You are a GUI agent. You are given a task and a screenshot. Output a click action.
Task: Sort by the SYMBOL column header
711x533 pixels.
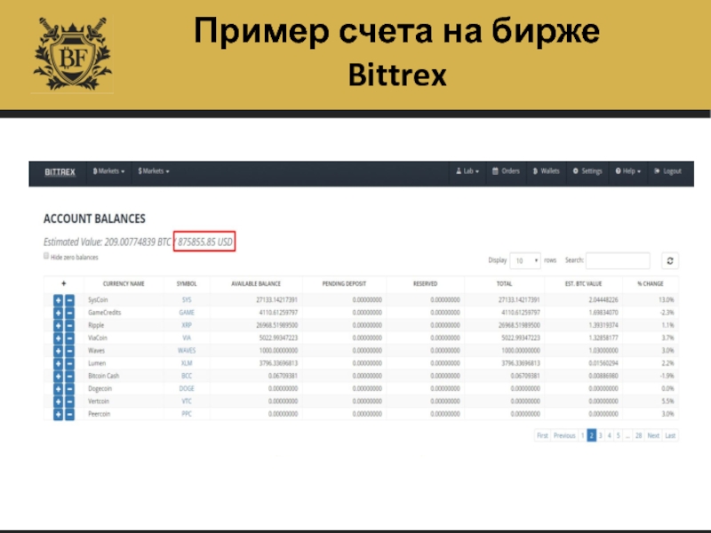click(187, 284)
